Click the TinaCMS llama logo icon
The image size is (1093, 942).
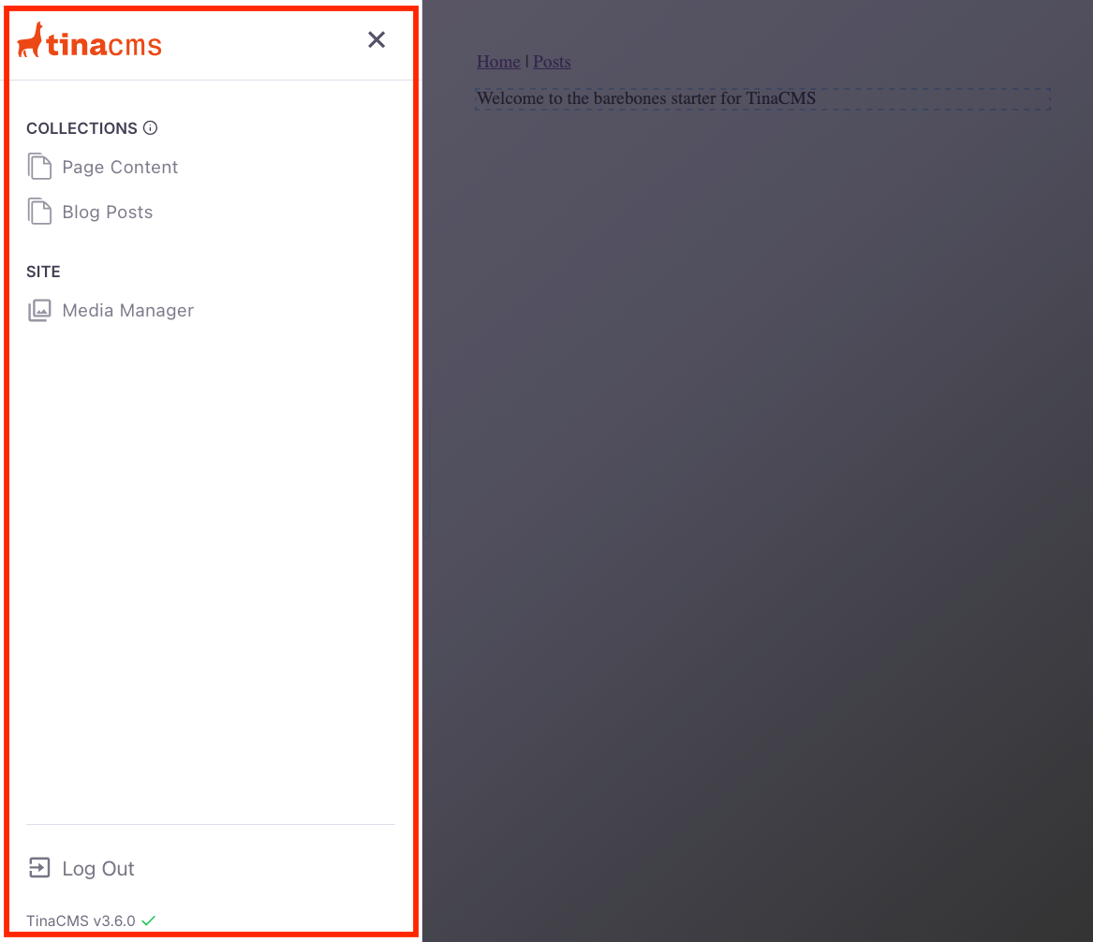(x=30, y=40)
